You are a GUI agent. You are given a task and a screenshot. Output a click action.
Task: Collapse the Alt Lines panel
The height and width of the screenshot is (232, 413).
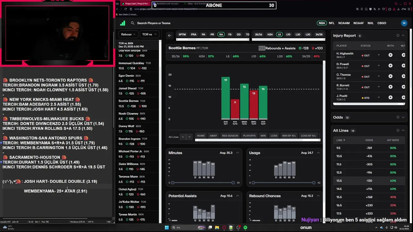pos(403,130)
